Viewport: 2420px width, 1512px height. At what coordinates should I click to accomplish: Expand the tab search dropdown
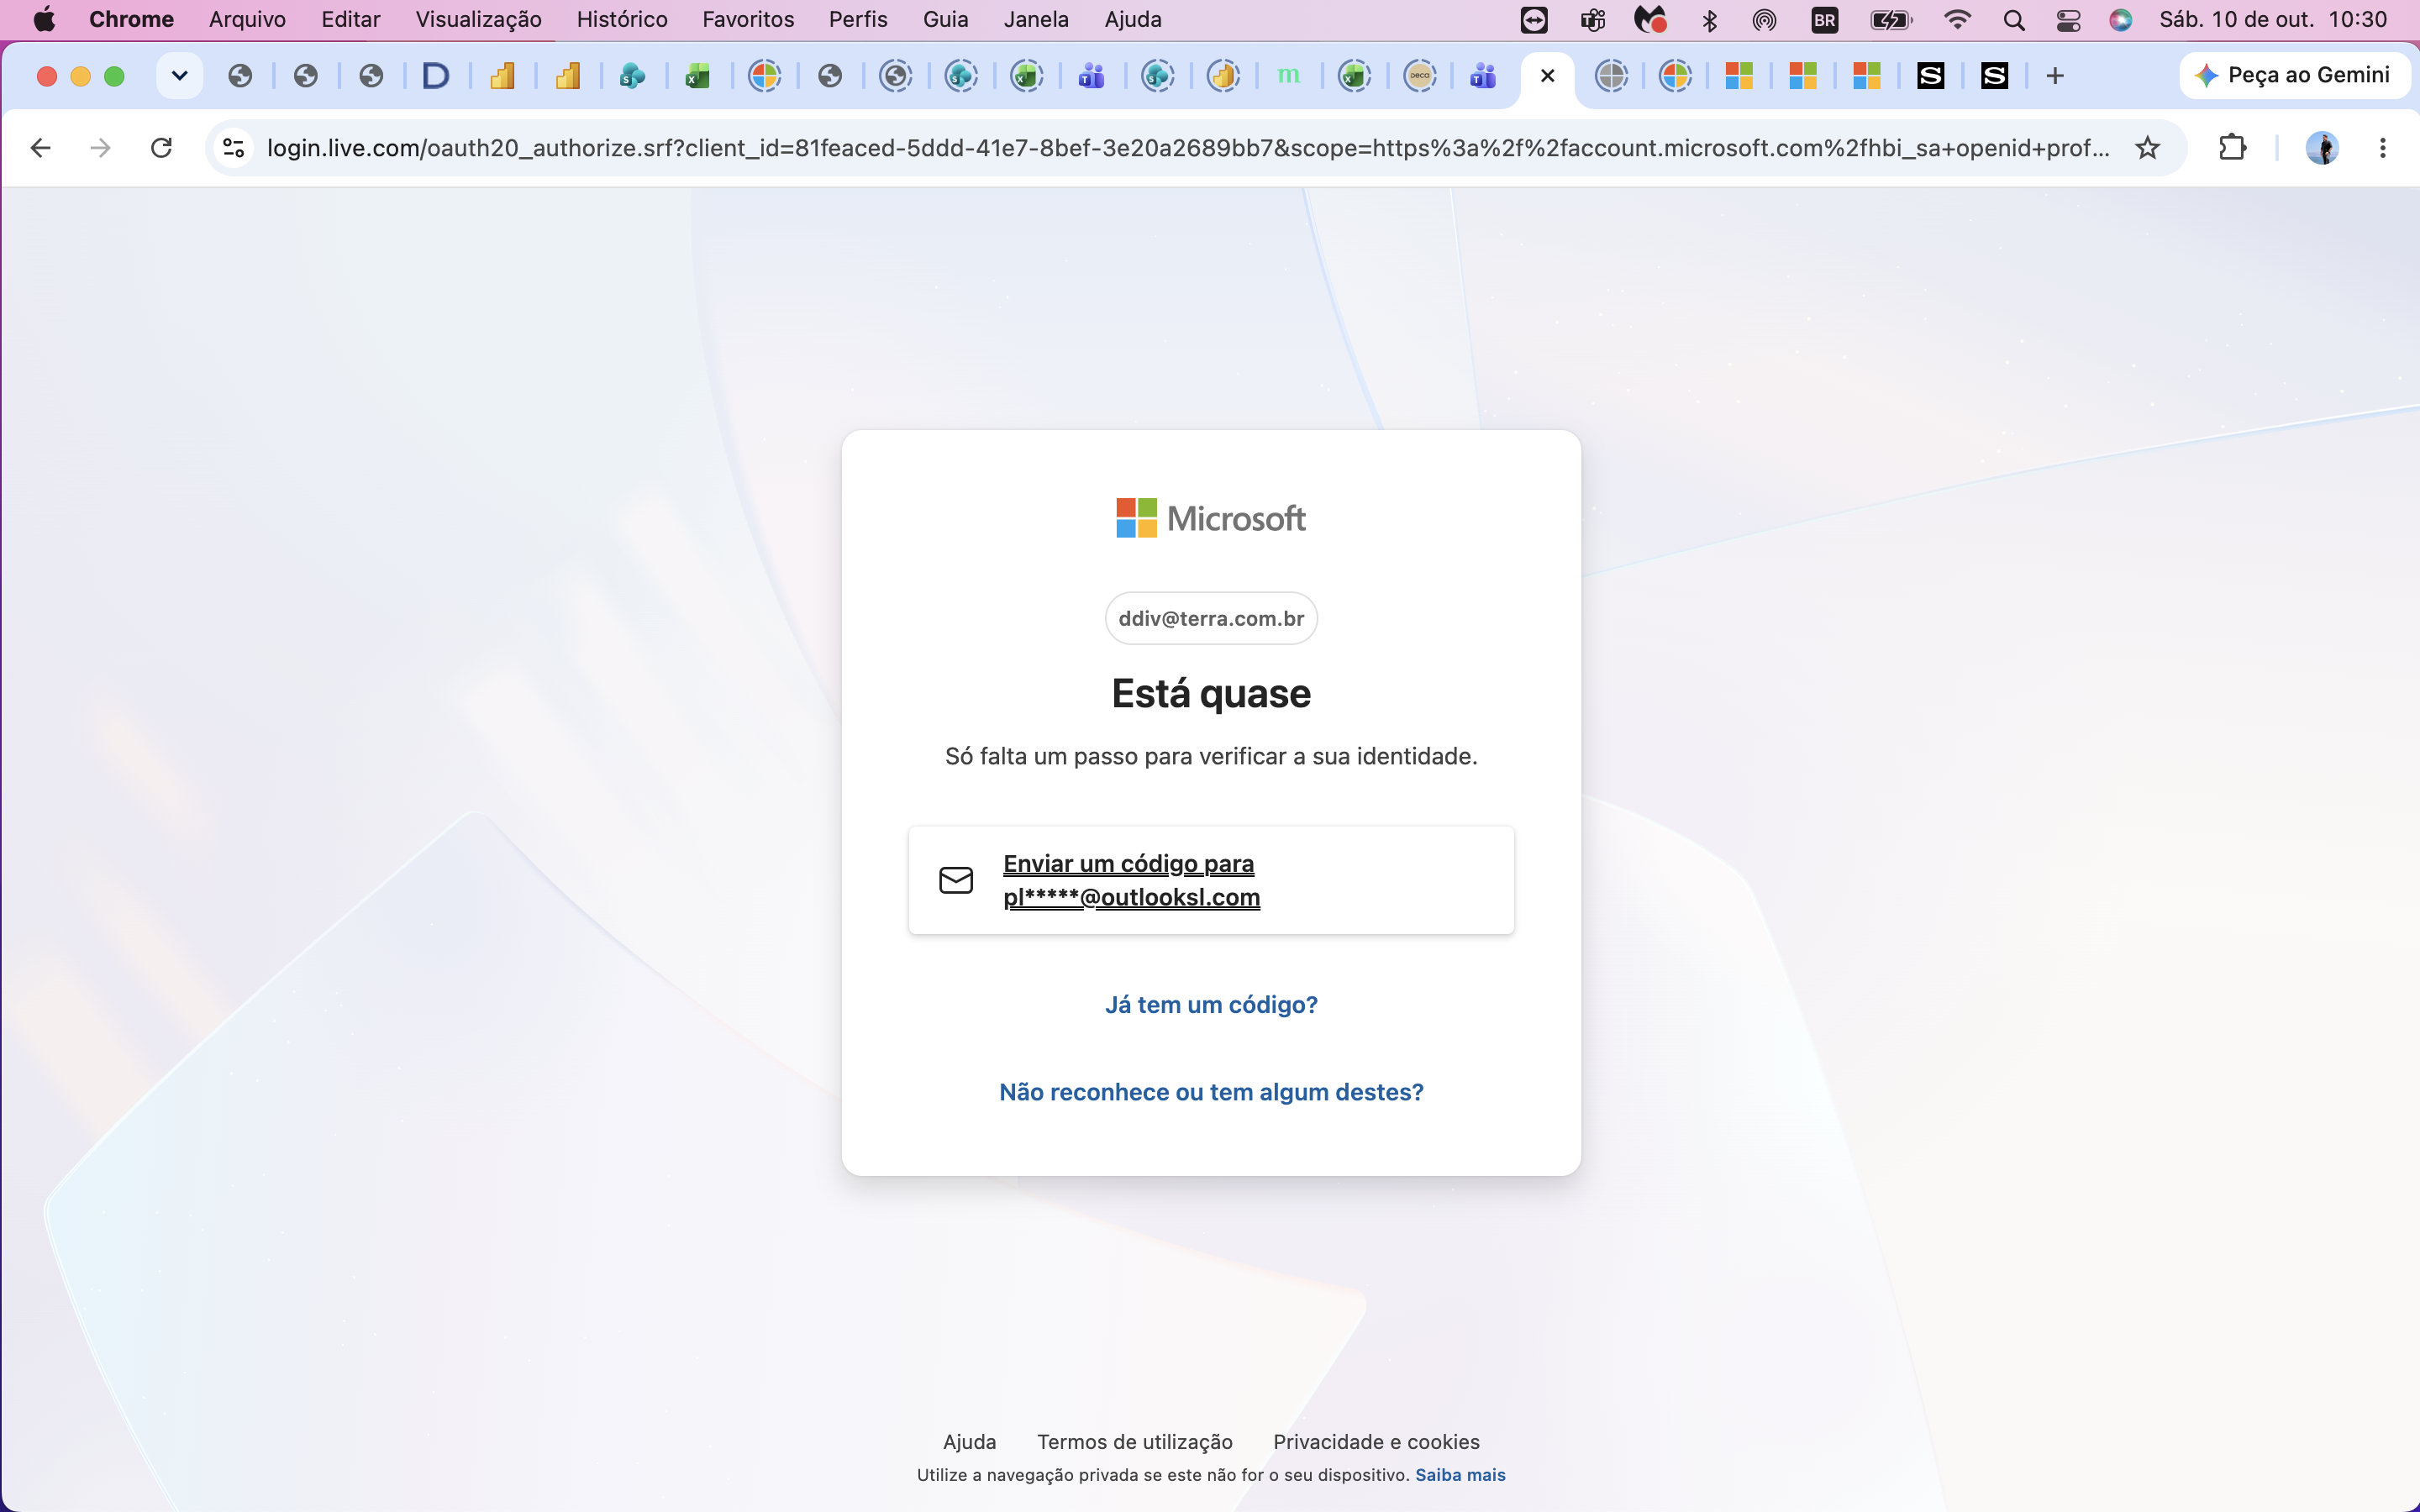(180, 76)
